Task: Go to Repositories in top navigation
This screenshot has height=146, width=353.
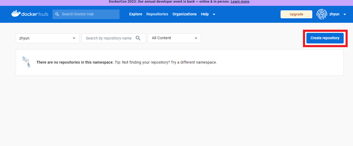Action: 157,14
